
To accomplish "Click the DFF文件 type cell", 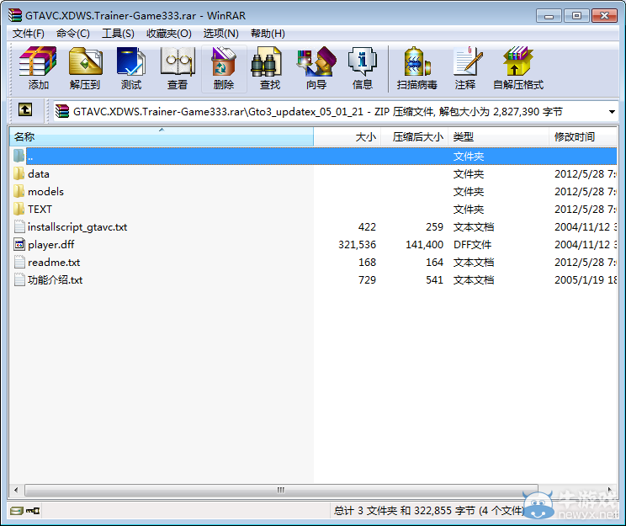I will coord(472,244).
